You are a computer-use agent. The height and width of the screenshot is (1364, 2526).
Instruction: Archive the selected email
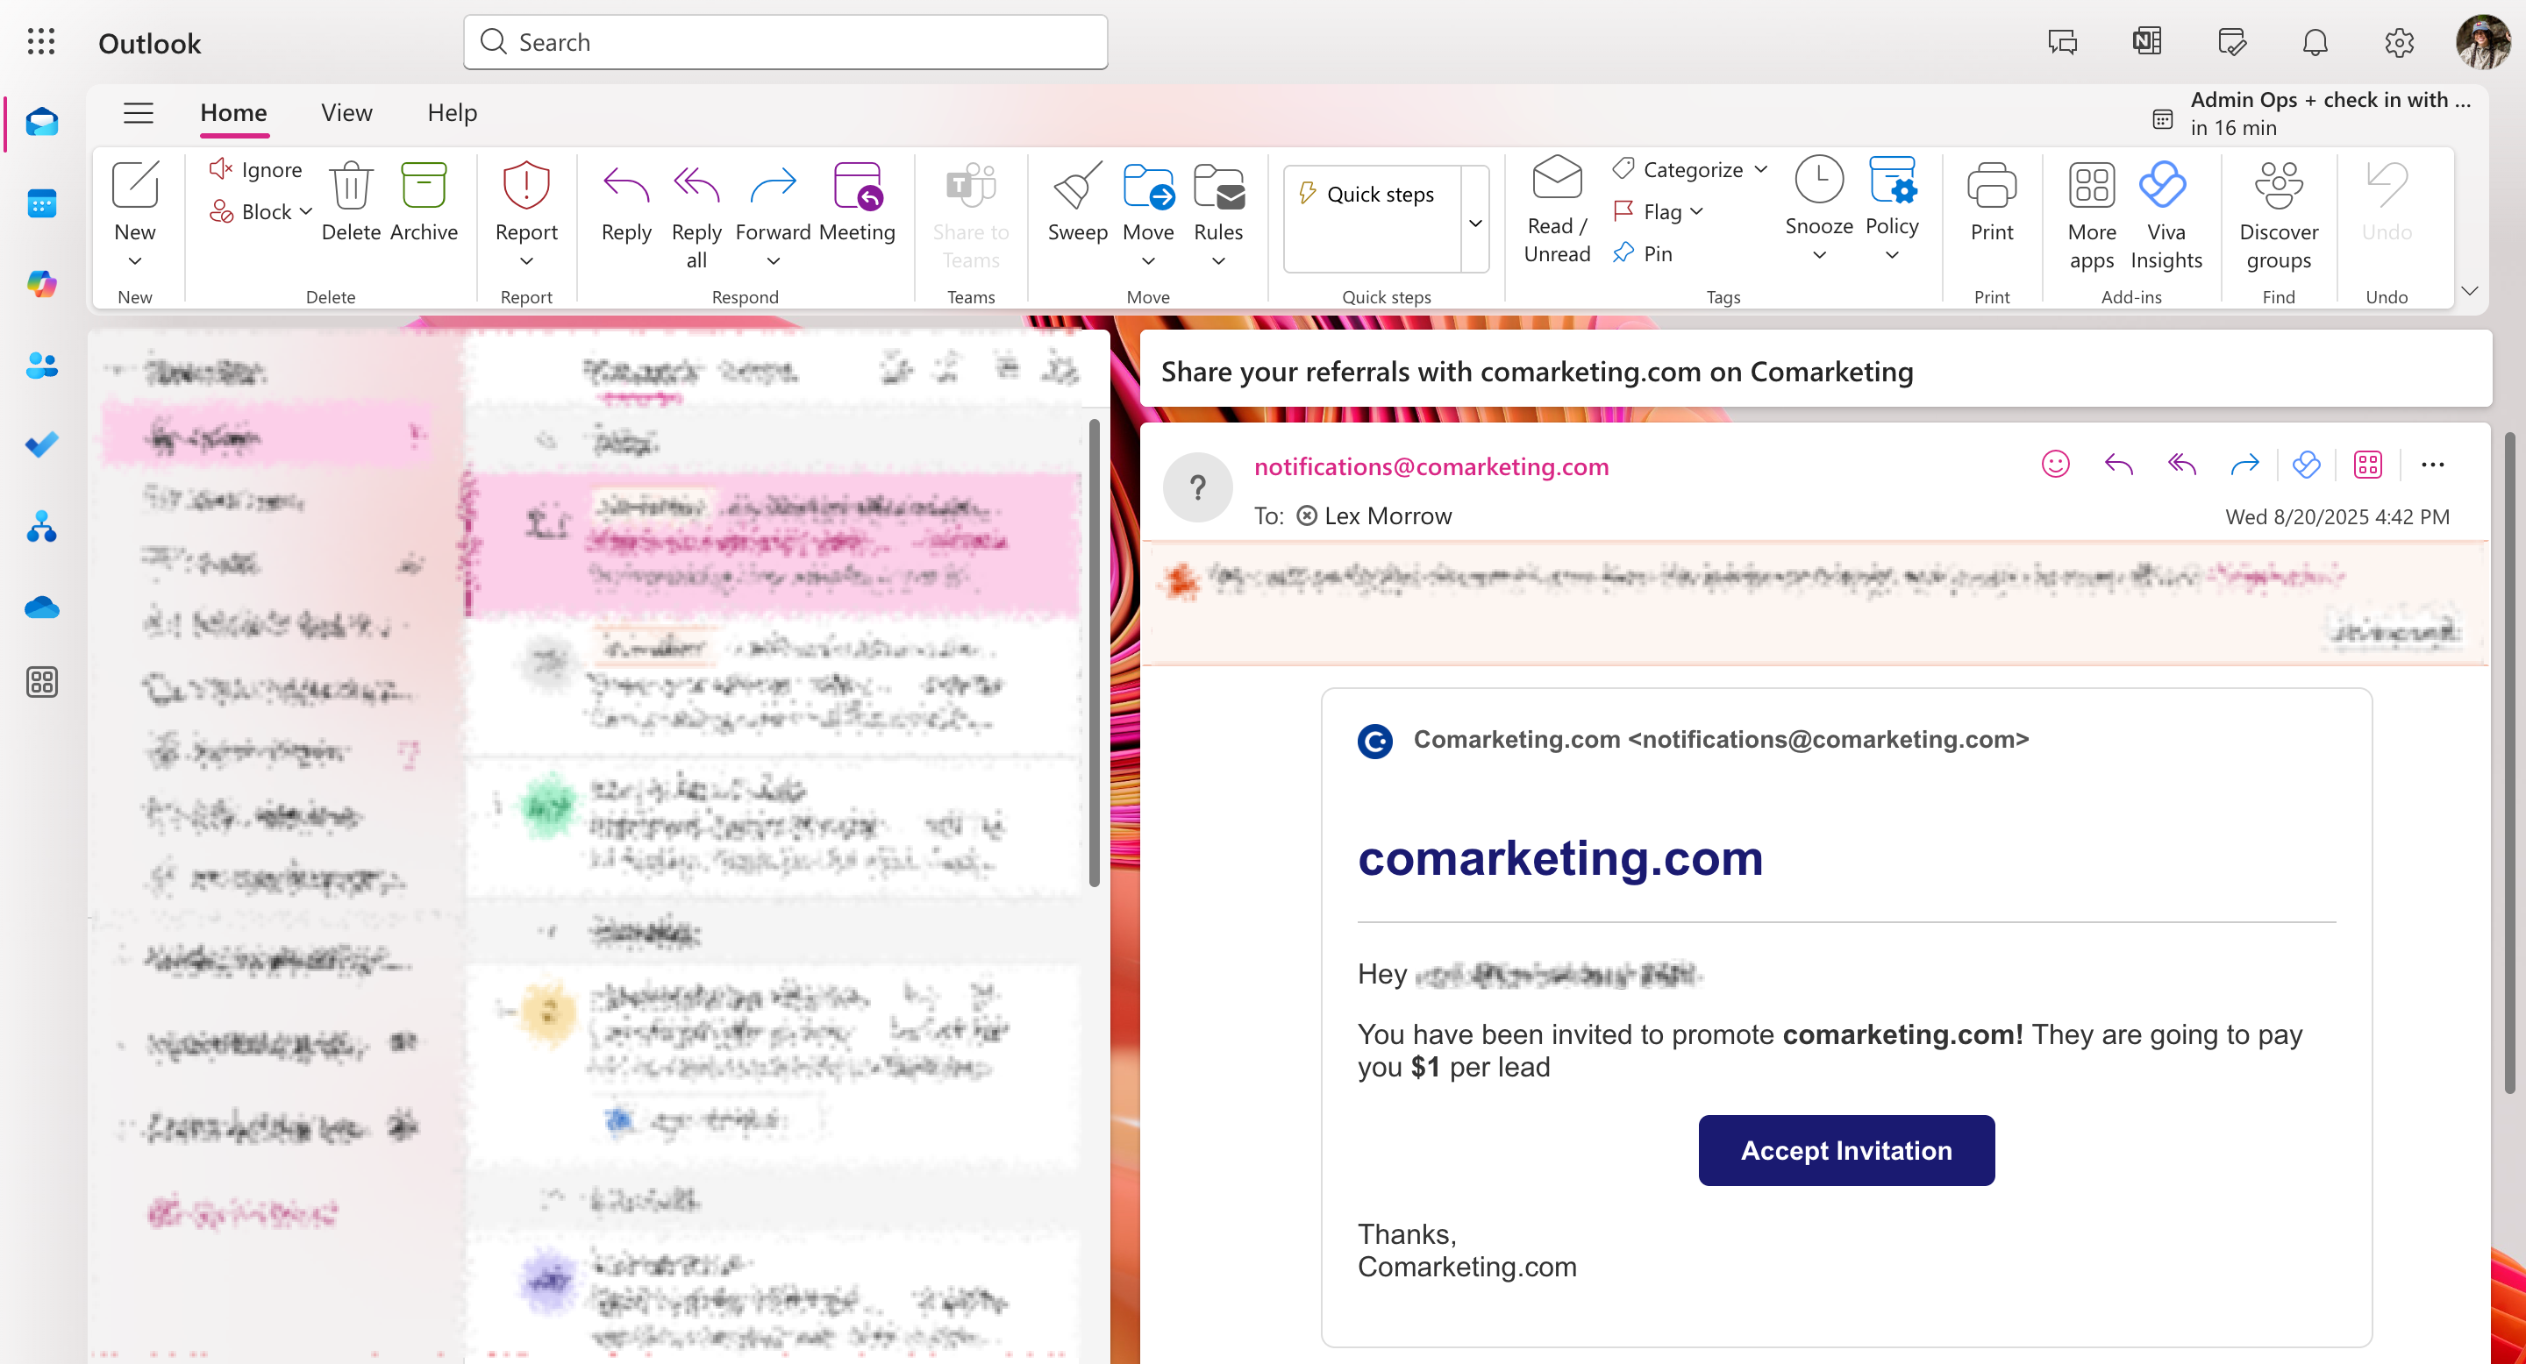(424, 201)
